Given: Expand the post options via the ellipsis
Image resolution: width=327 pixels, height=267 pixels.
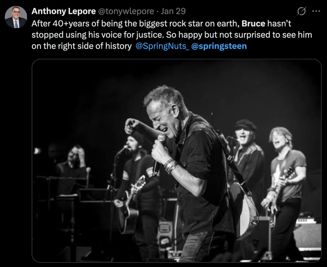Looking at the screenshot, I should 316,11.
